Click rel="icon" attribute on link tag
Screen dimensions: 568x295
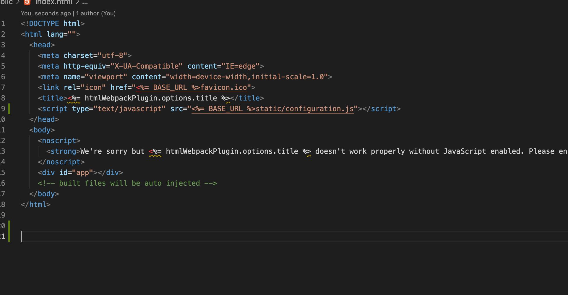click(x=85, y=87)
